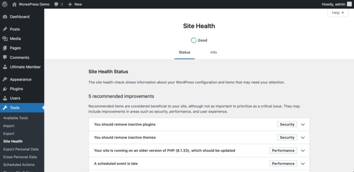Click the comment count 0
Image resolution: width=354 pixels, height=172 pixels.
coord(62,4)
